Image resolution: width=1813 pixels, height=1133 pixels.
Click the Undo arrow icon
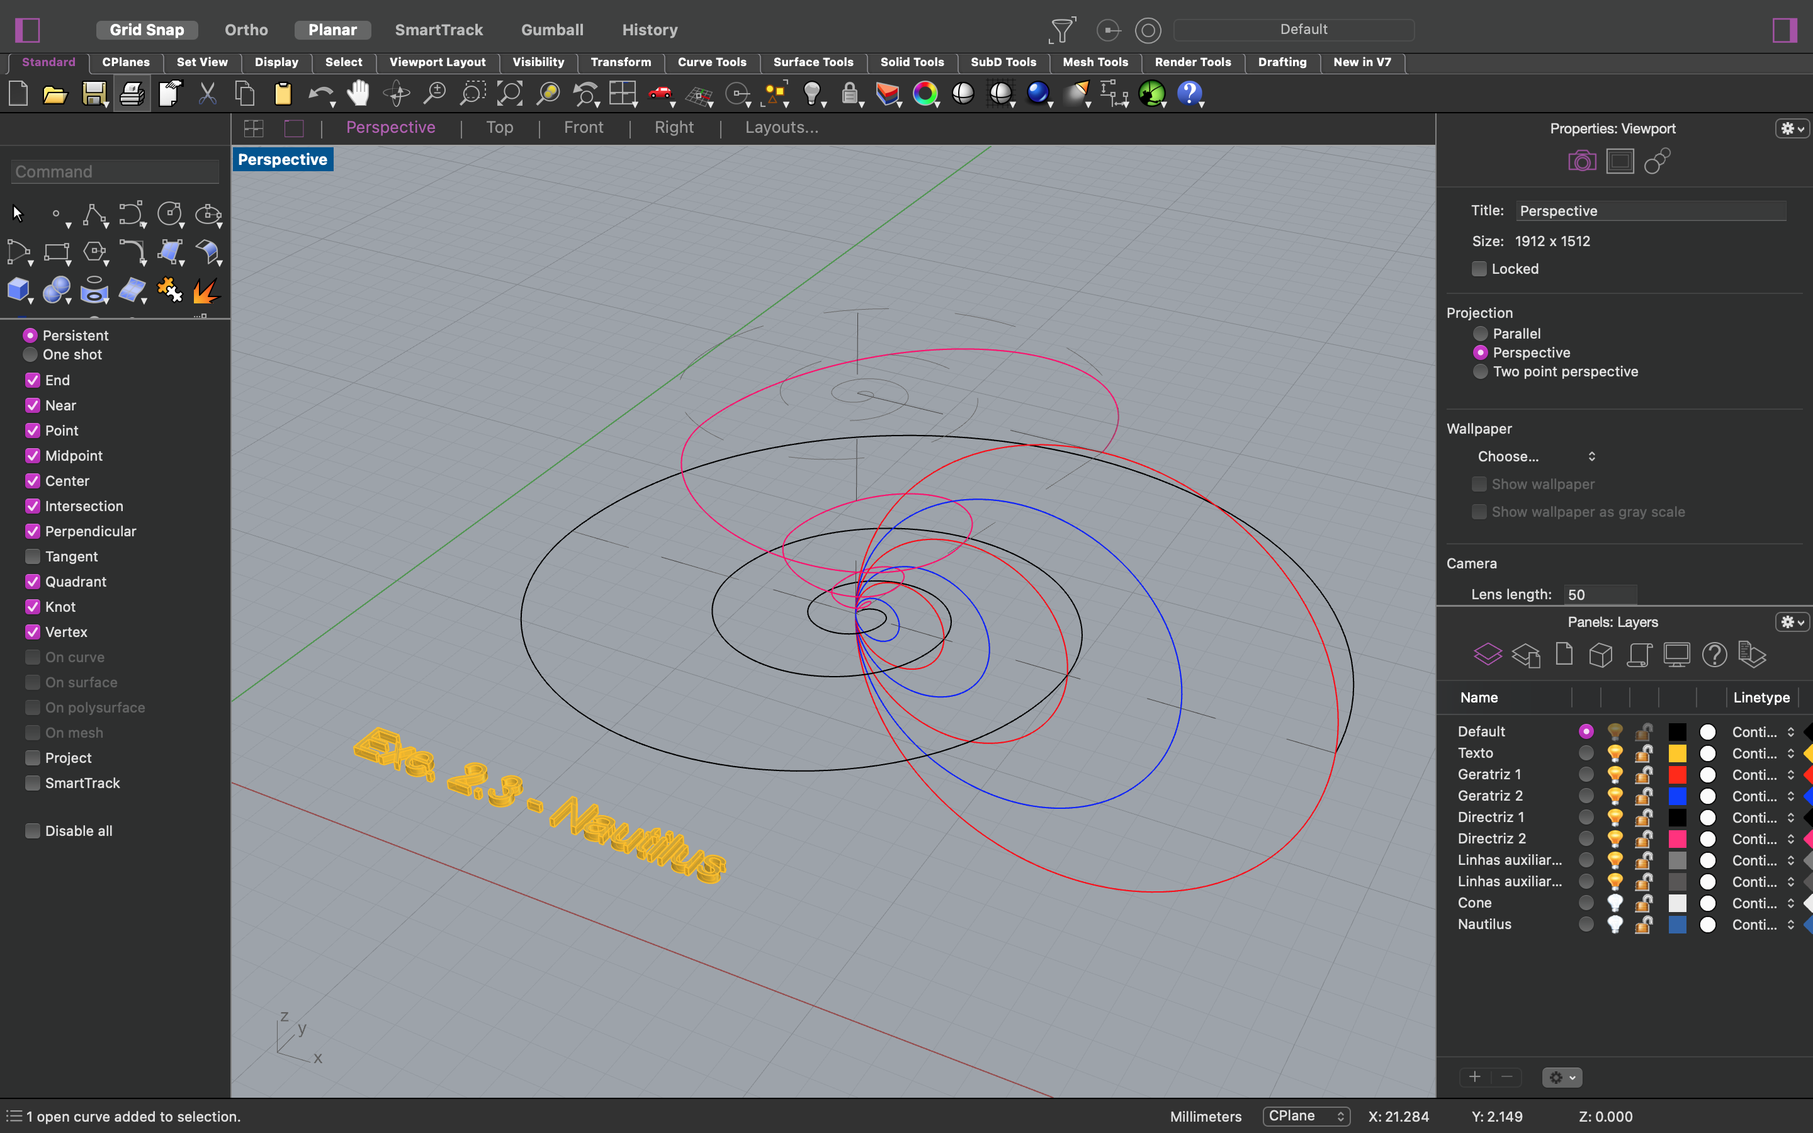320,94
